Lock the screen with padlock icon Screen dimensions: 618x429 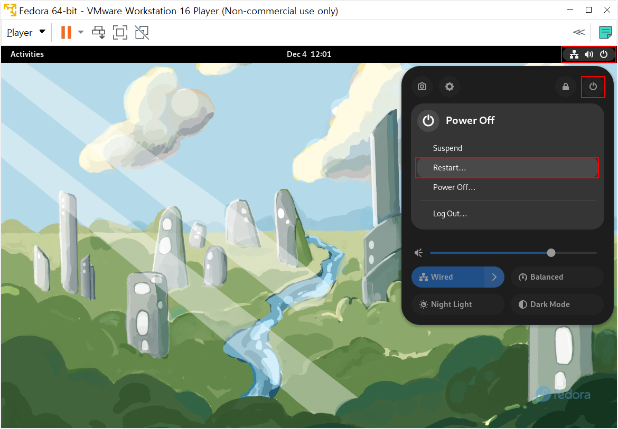tap(566, 87)
